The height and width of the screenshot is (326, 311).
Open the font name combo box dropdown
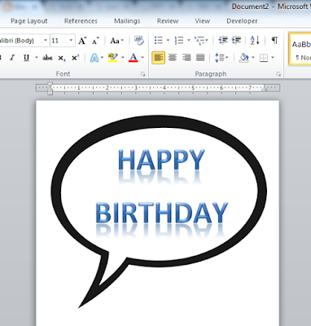coord(46,41)
